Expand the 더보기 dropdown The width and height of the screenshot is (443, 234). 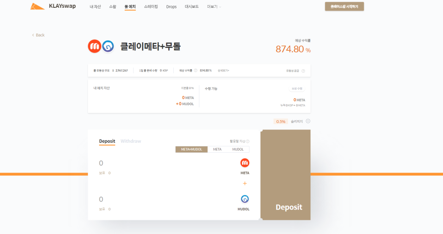(214, 6)
